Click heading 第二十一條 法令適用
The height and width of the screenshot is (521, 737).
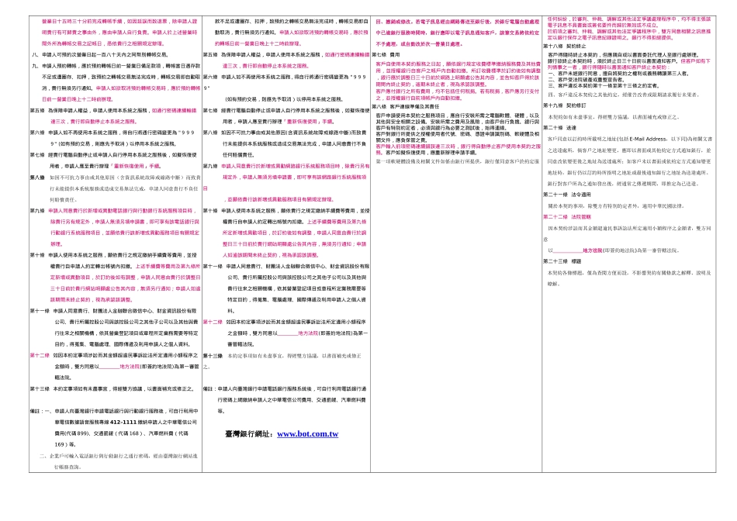pyautogui.click(x=567, y=195)
